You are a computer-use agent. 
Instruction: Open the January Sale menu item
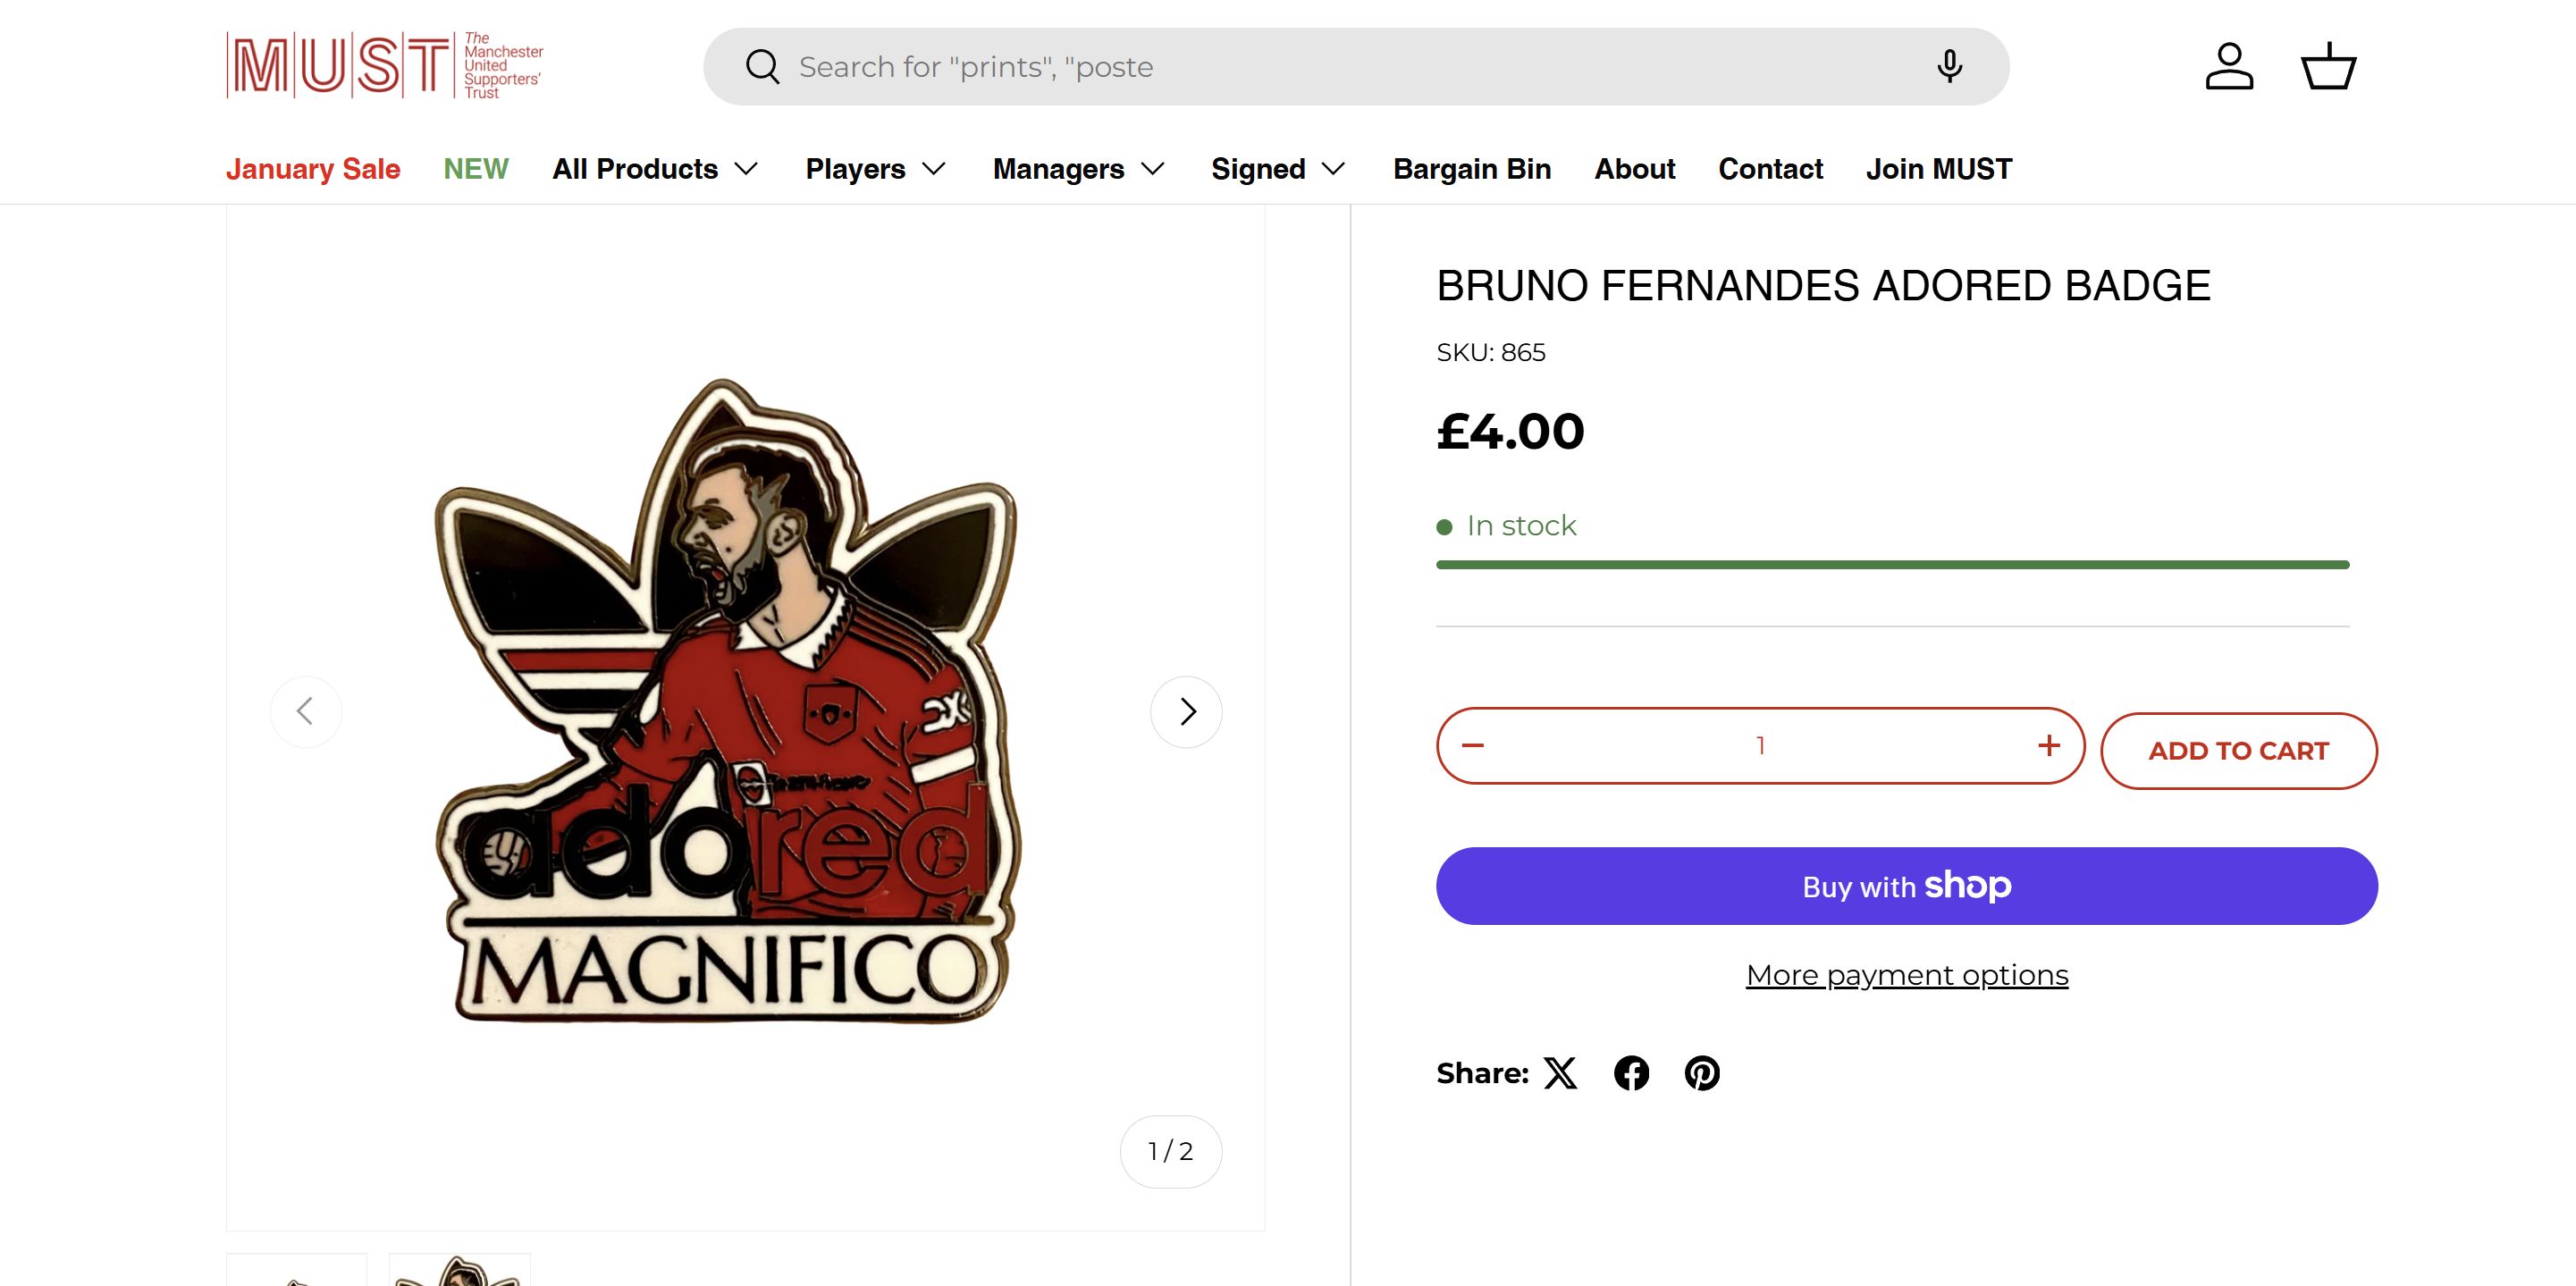(313, 169)
